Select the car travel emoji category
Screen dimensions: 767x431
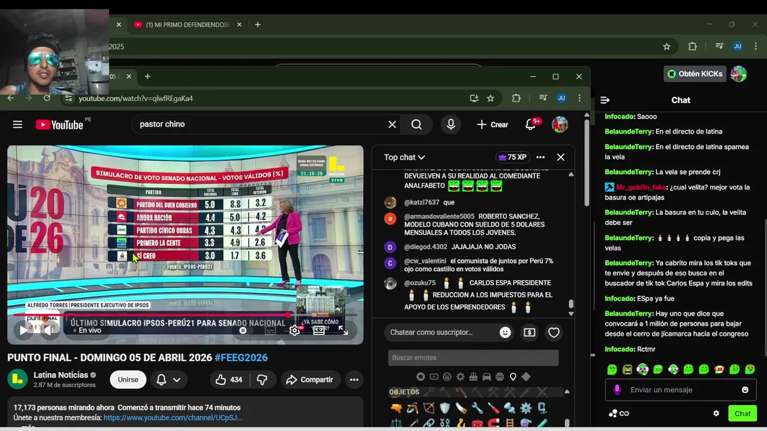[x=487, y=377]
